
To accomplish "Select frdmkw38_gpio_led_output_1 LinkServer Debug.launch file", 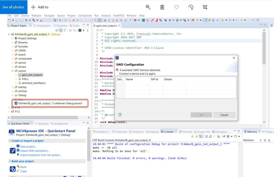I will (50, 103).
